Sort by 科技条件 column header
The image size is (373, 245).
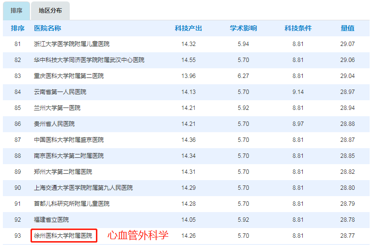[298, 28]
